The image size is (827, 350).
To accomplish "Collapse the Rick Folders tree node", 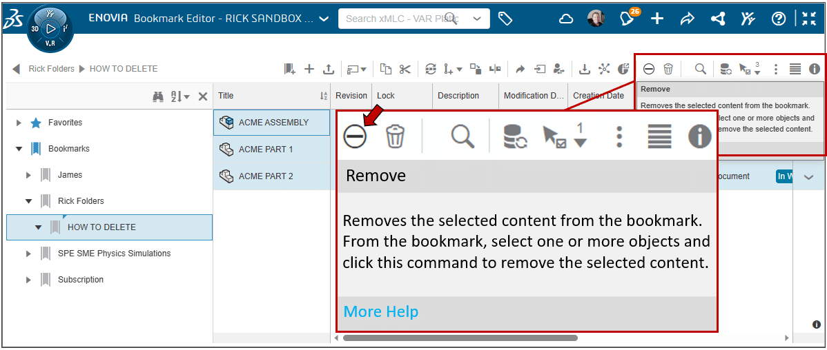I will tap(28, 201).
